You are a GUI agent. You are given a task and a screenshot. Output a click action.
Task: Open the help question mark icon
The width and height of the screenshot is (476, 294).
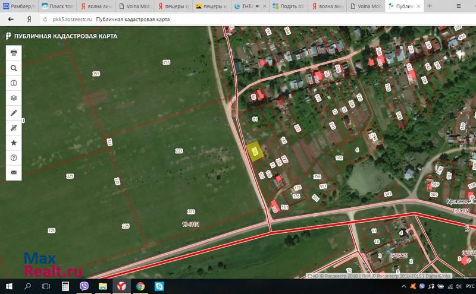[x=14, y=158]
